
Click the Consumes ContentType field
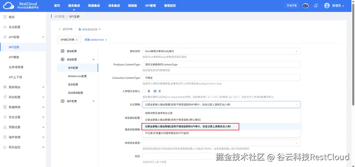click(x=222, y=78)
